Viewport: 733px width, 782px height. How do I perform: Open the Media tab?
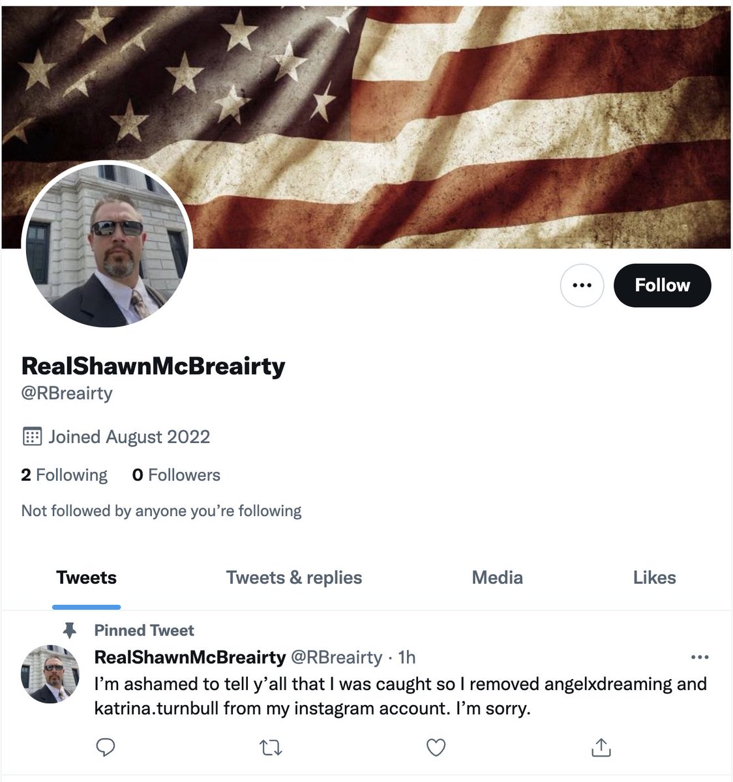coord(498,577)
